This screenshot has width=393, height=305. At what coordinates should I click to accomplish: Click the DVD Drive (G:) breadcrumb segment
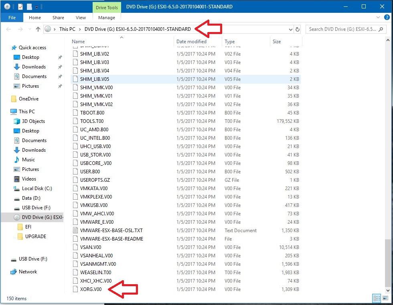[138, 29]
